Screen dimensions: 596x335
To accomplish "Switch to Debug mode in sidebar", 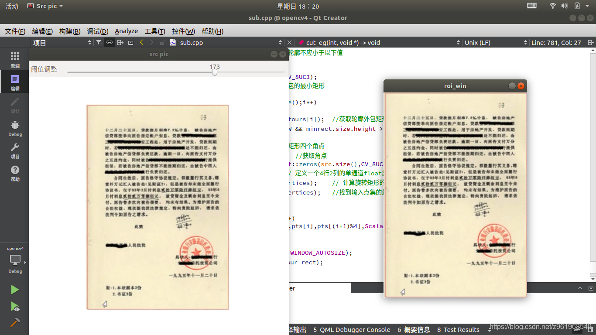I will click(15, 128).
